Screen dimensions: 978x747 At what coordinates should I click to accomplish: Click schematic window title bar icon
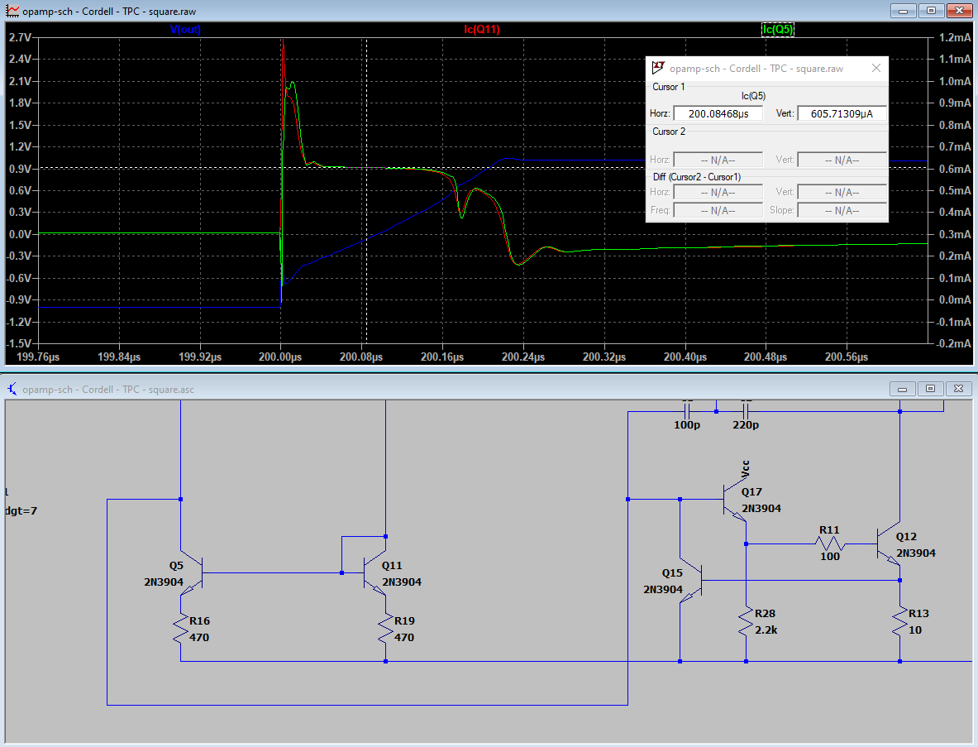click(x=12, y=389)
